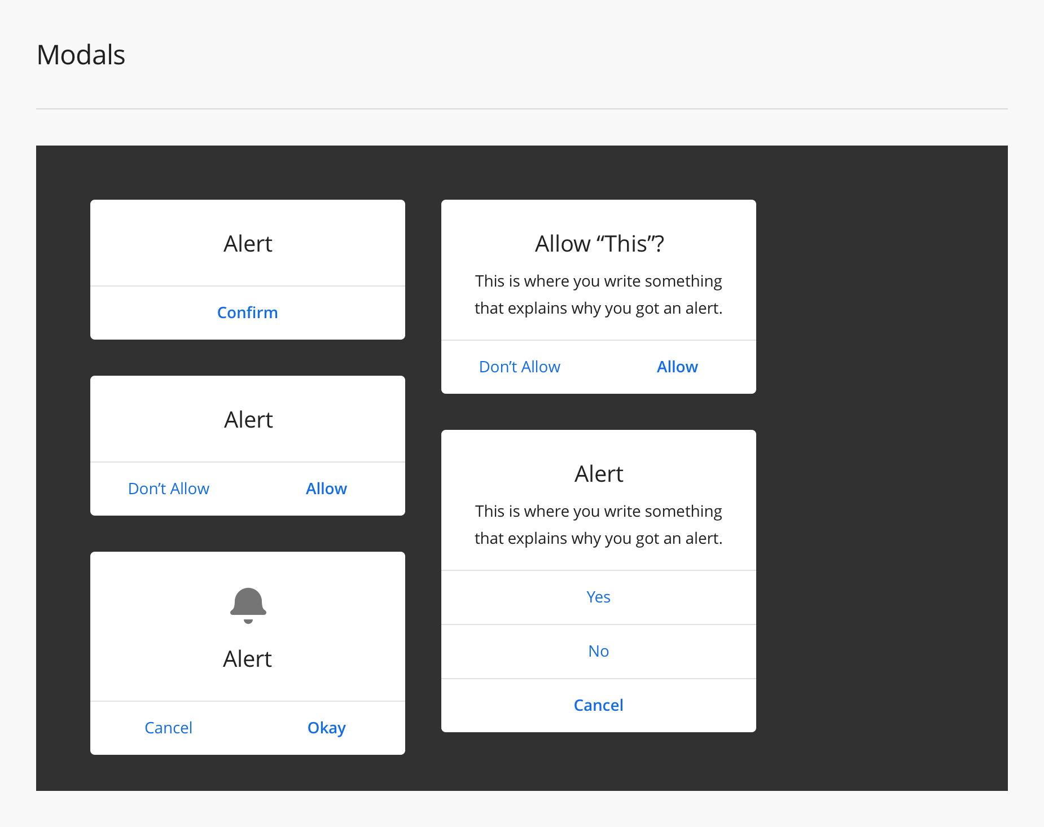Image resolution: width=1044 pixels, height=827 pixels.
Task: Select Okay in the bell alert modal
Action: [326, 728]
